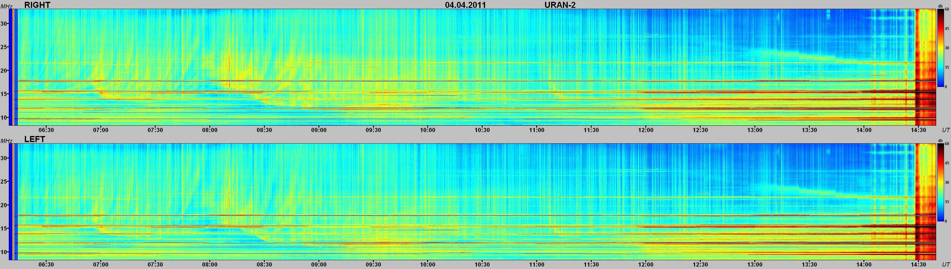Viewport: 951px width, 269px height.
Task: Click the 06:30 time tick under RIGHT panel
Action: (46, 130)
